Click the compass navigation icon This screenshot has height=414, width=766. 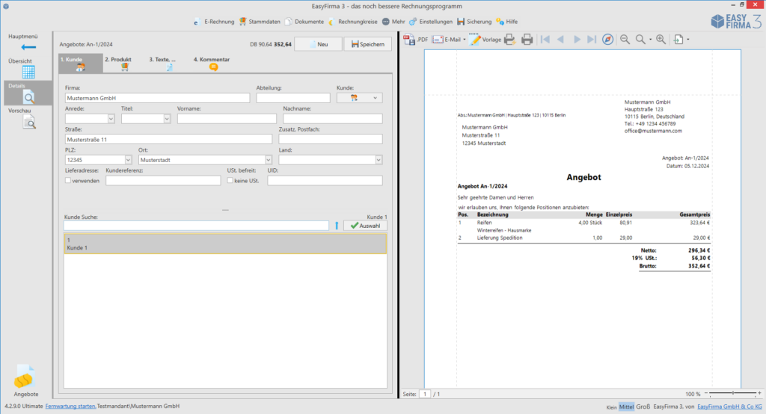[x=607, y=40]
